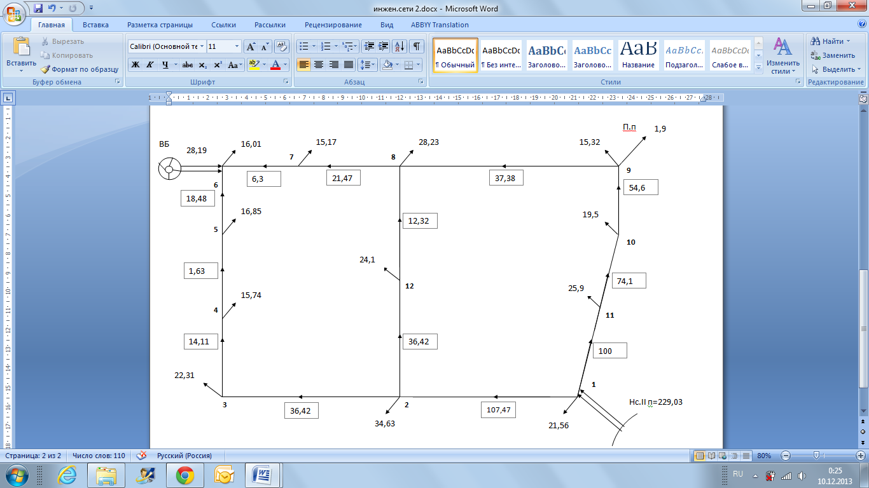Switch to the Вставка tab
Viewport: 869px width, 488px height.
tap(95, 25)
